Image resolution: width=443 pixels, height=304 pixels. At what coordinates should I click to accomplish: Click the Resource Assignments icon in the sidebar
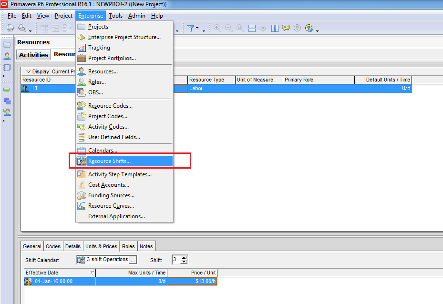7,112
